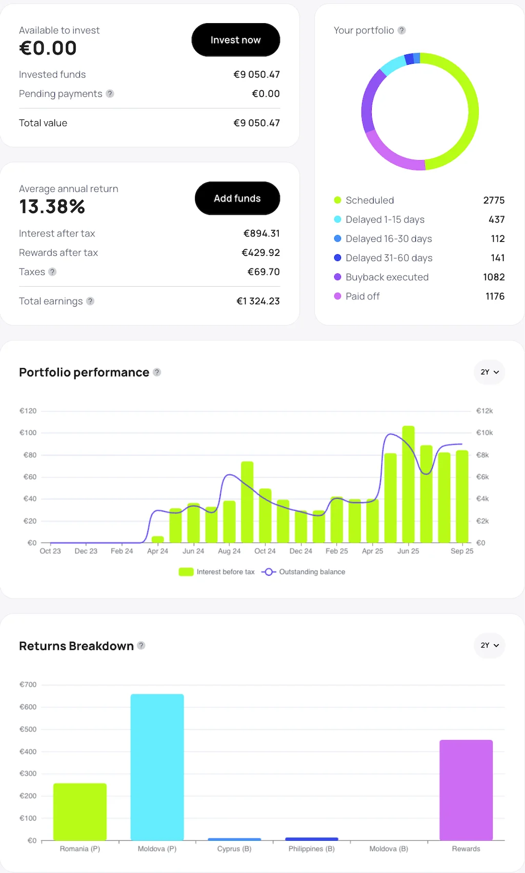Click the help icon beside Your portfolio
The height and width of the screenshot is (873, 525).
click(402, 30)
